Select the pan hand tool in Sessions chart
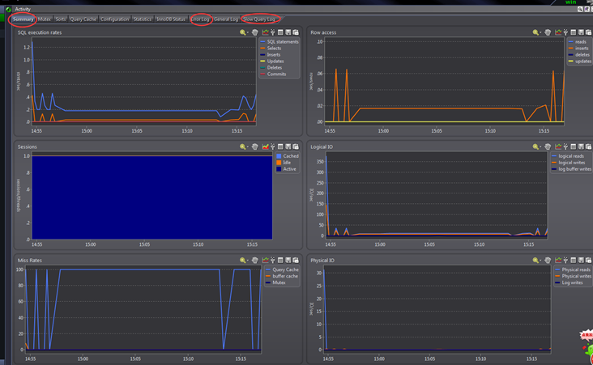This screenshot has width=593, height=365. coord(255,146)
